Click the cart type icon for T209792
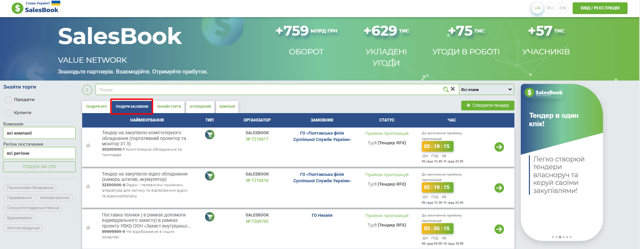The image size is (640, 249). click(x=210, y=217)
